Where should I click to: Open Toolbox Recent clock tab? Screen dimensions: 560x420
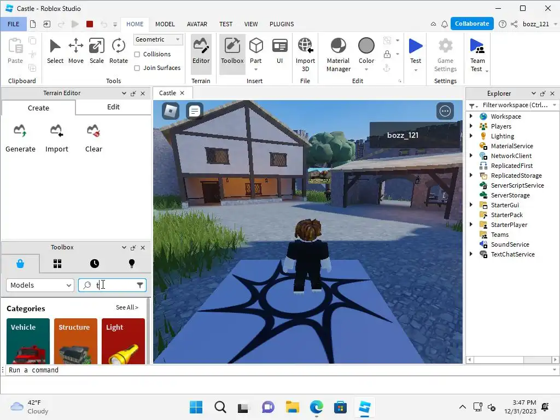tap(95, 264)
